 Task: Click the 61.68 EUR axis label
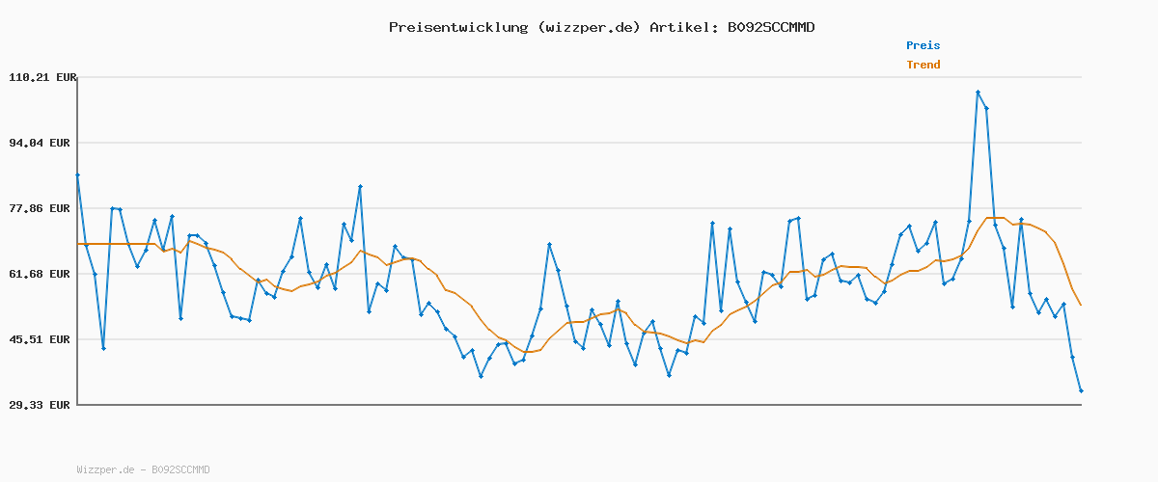41,274
